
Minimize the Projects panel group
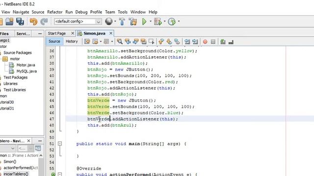40,34
